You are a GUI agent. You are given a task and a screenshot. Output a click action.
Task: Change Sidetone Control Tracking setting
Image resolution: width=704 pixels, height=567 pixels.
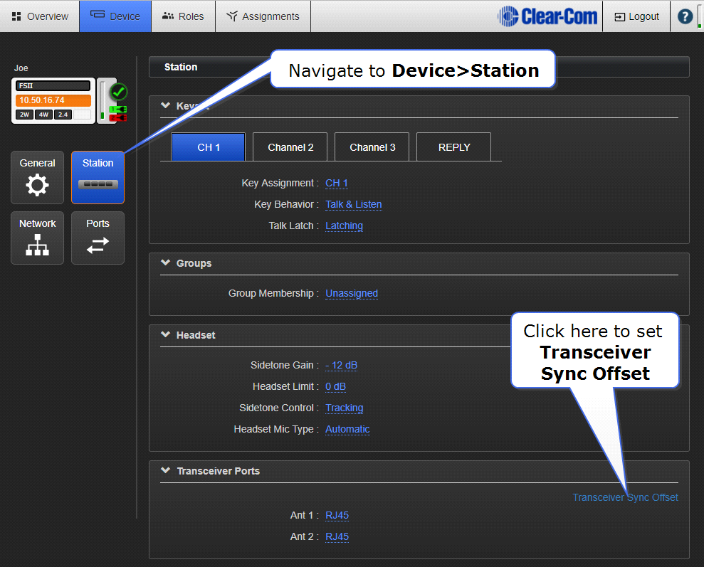click(x=344, y=408)
